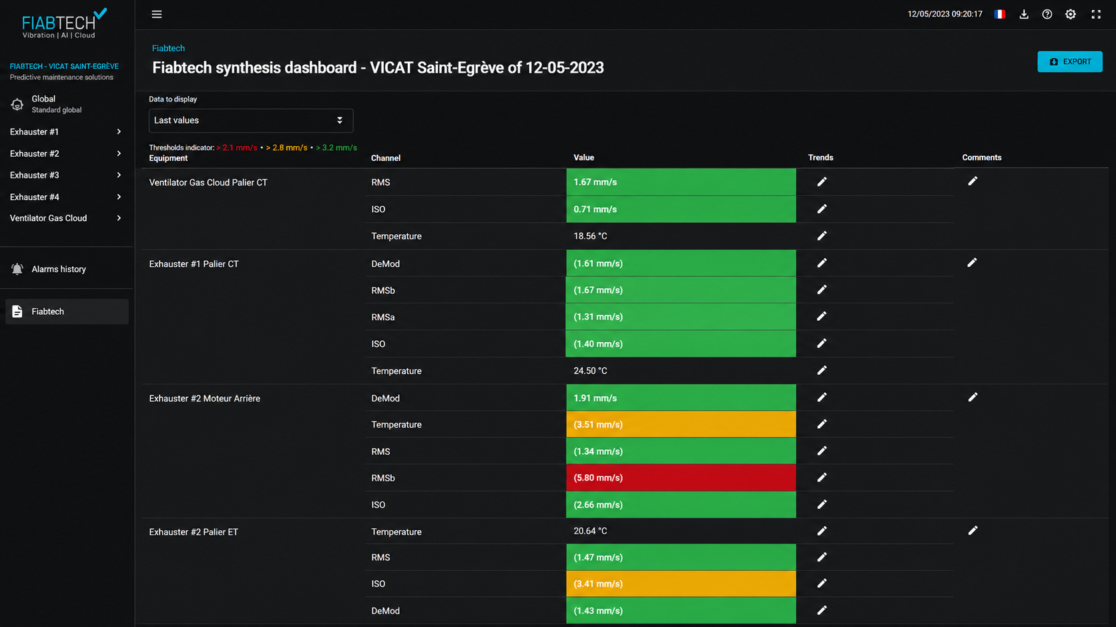The width and height of the screenshot is (1116, 627).
Task: Open trend for Temperature 20.64 °C row
Action: pos(822,531)
